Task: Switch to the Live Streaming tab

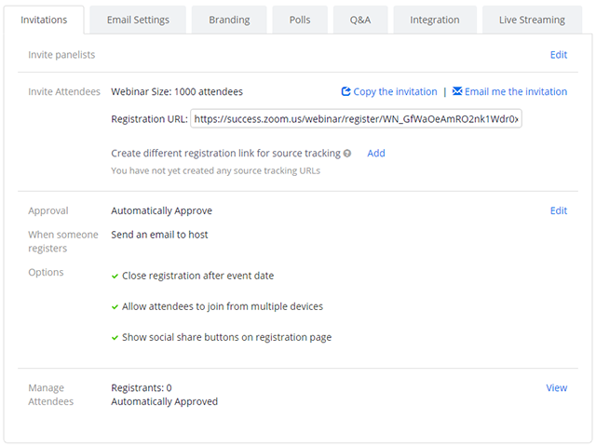Action: pyautogui.click(x=532, y=20)
